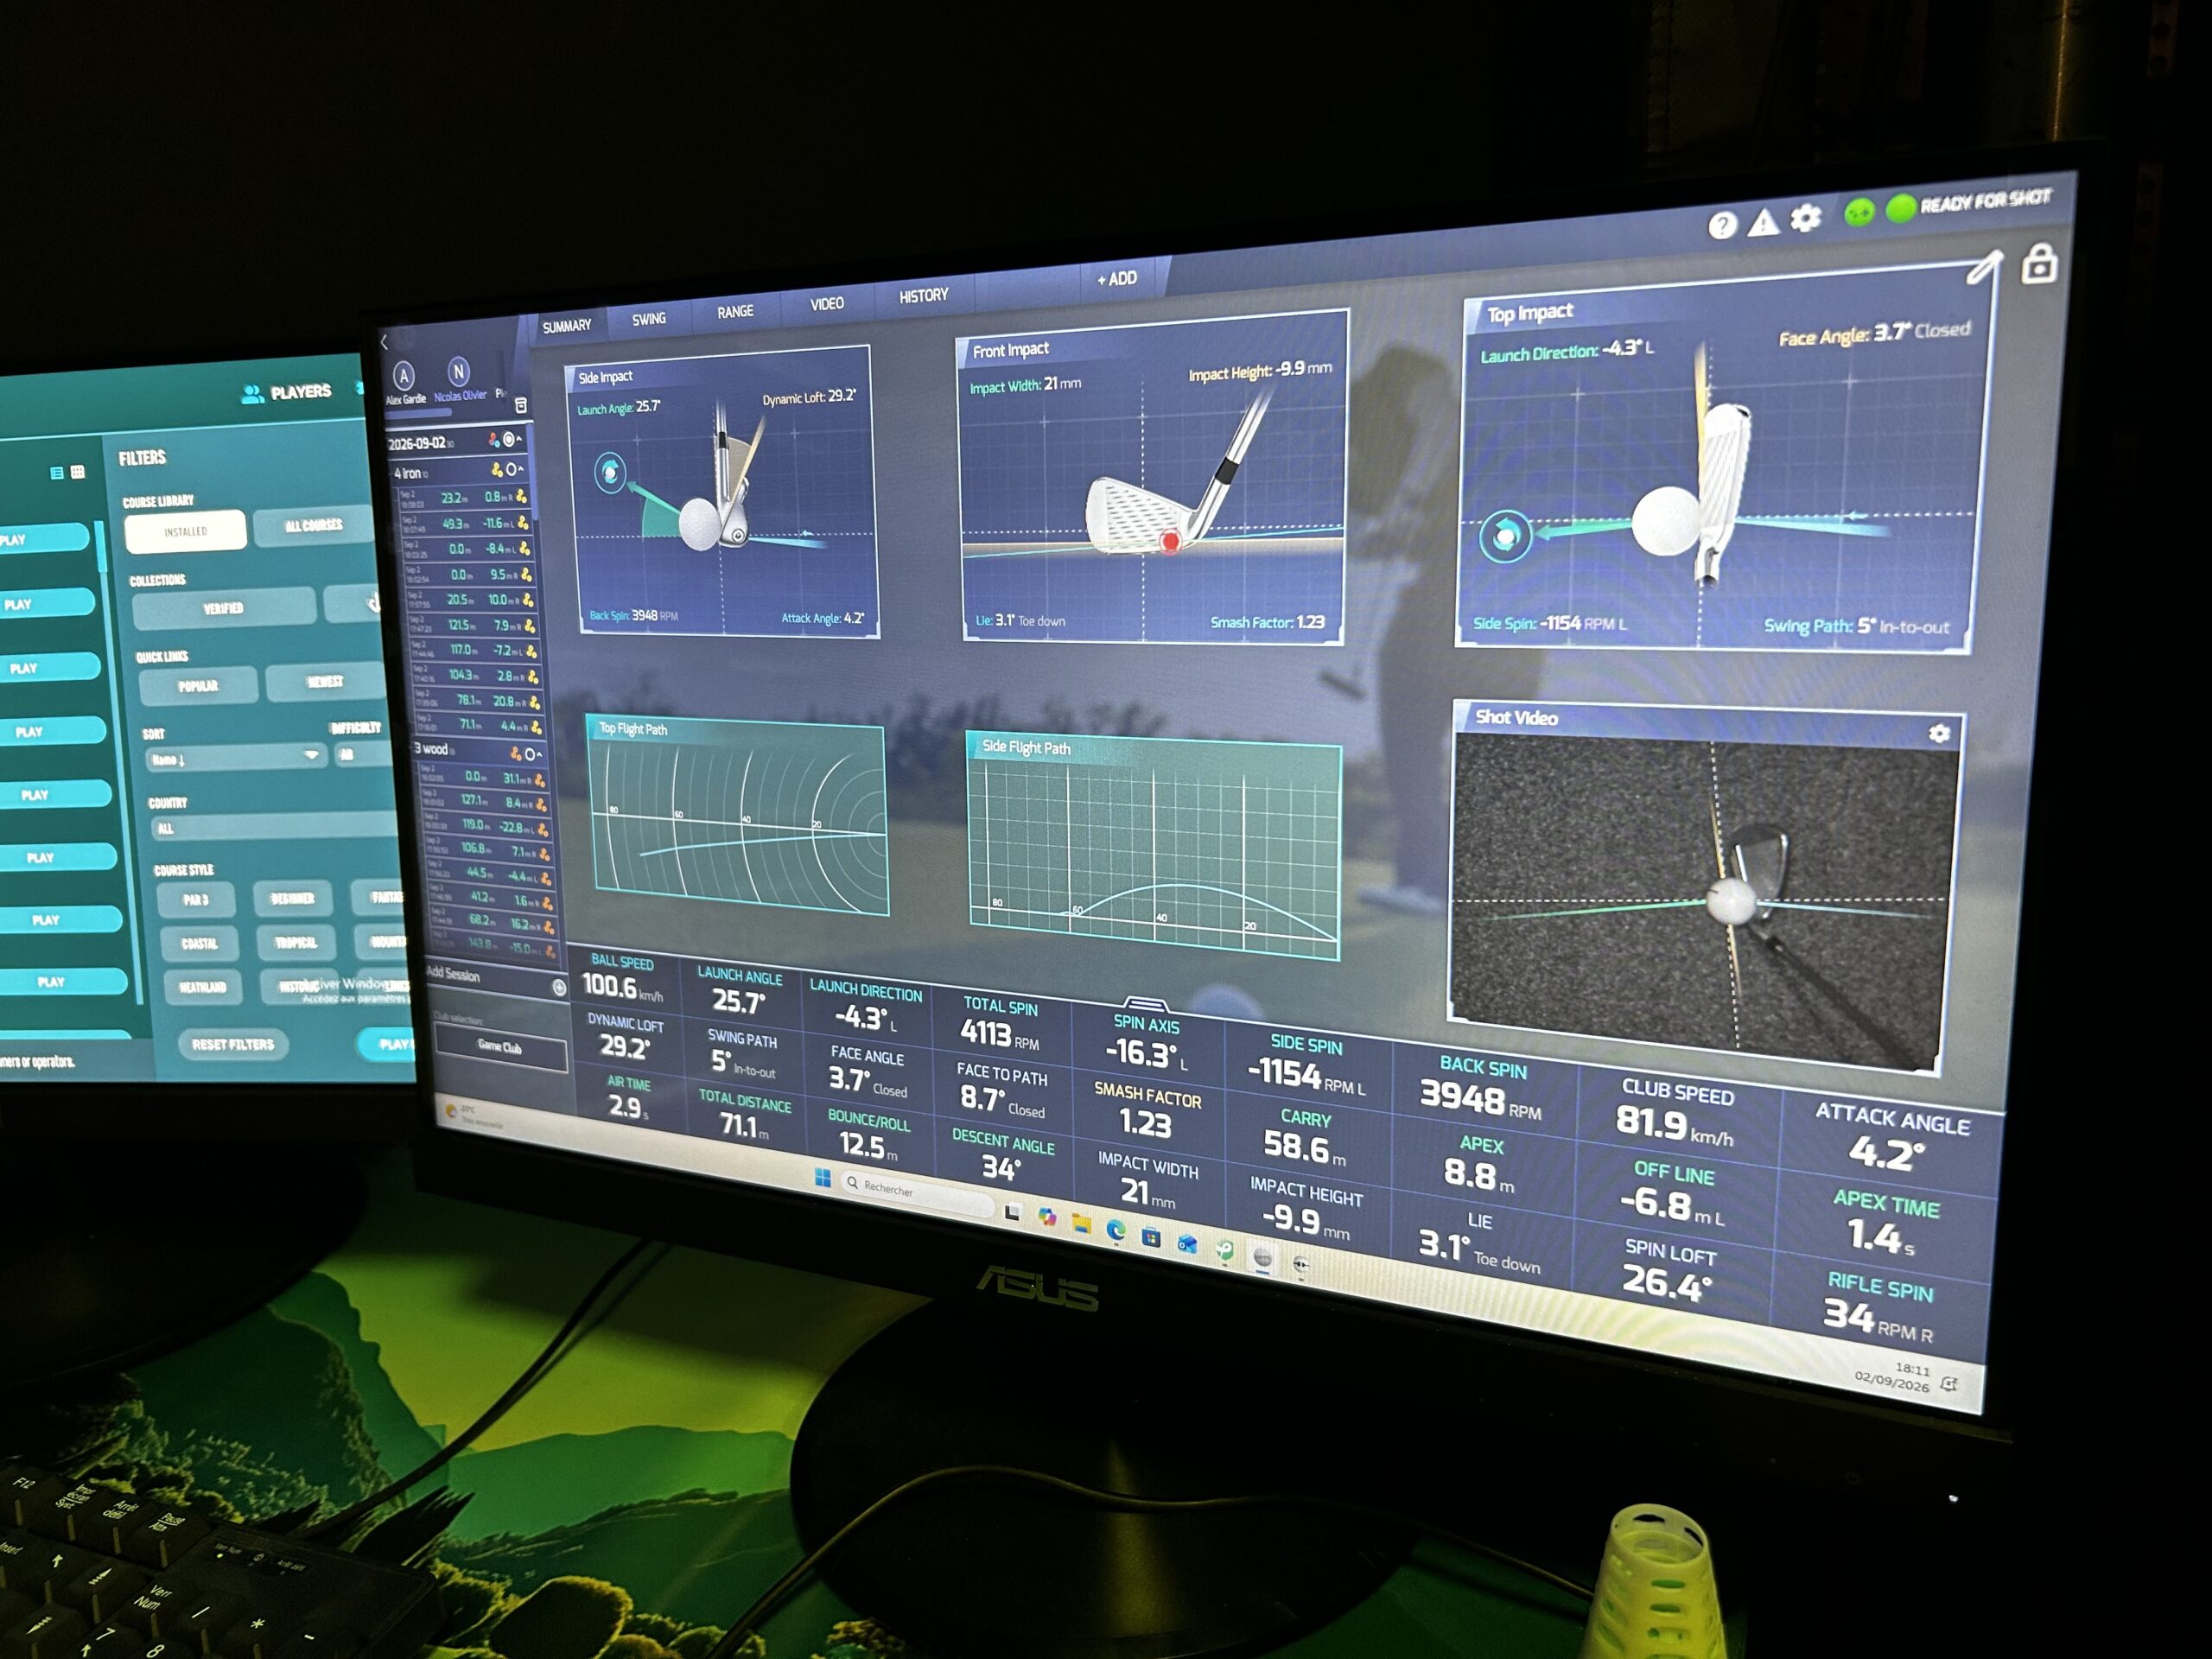Open File Explorer from taskbar
The image size is (2212, 1659).
1081,1224
